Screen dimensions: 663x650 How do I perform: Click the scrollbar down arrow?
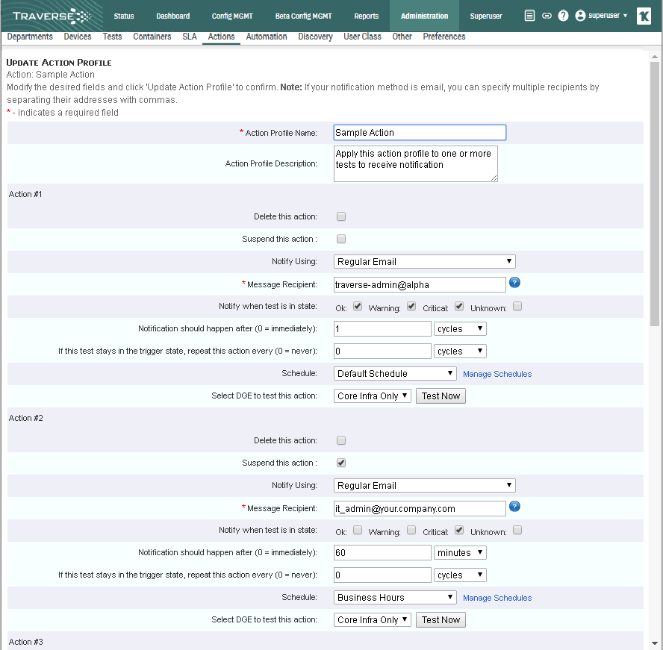pyautogui.click(x=655, y=644)
